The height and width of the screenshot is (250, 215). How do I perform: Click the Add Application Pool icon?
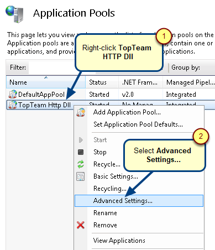pyautogui.click(x=81, y=112)
